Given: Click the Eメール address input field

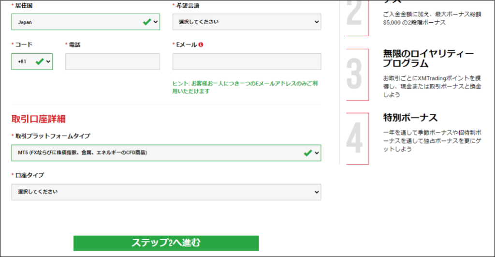Looking at the screenshot, I should pyautogui.click(x=247, y=61).
